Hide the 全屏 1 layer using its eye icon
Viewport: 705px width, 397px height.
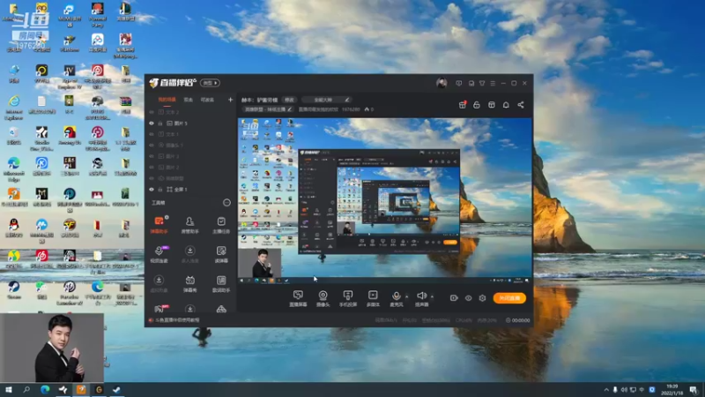point(152,190)
